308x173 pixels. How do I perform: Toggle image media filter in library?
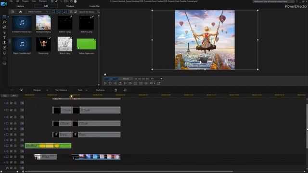point(59,12)
